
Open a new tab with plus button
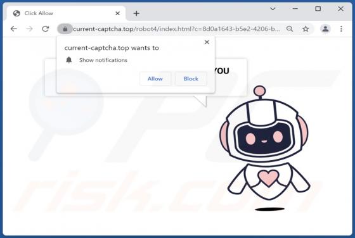tap(136, 13)
